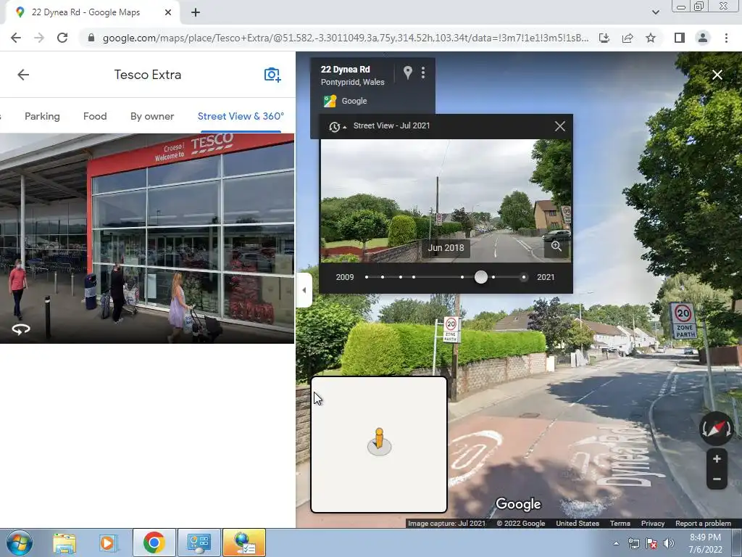
Task: Click the browser Forward arrow
Action: point(39,38)
